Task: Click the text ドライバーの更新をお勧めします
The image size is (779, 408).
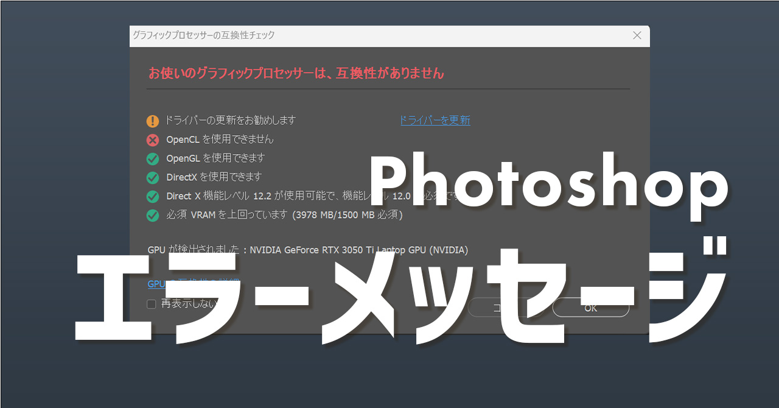Action: (231, 121)
